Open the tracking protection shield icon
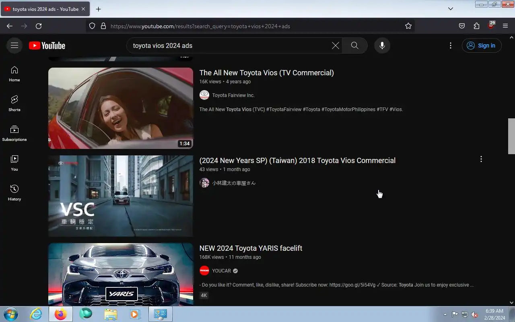Image resolution: width=515 pixels, height=322 pixels. click(92, 26)
